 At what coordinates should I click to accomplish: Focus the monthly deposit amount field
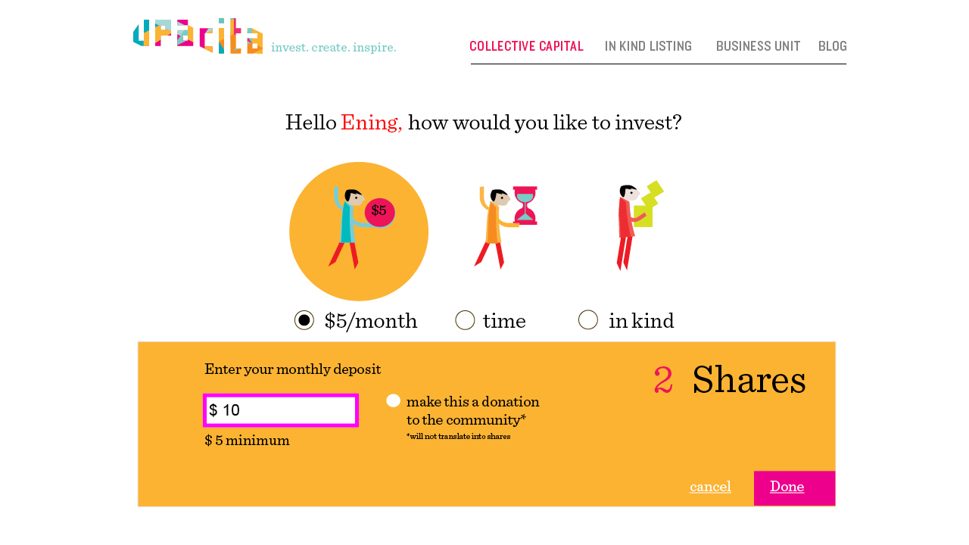(x=281, y=410)
